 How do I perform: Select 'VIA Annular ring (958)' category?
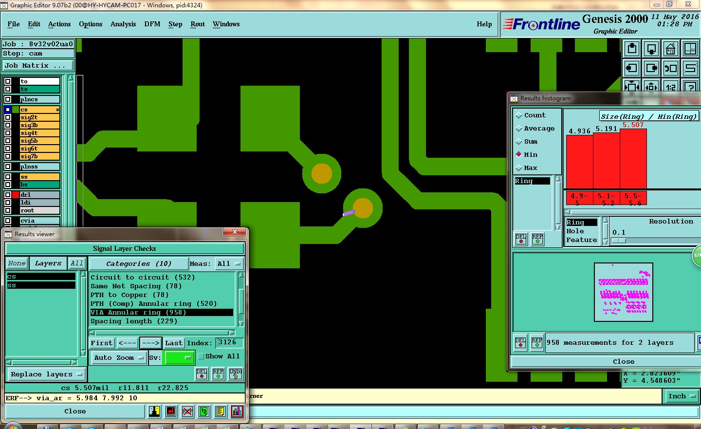pyautogui.click(x=162, y=313)
